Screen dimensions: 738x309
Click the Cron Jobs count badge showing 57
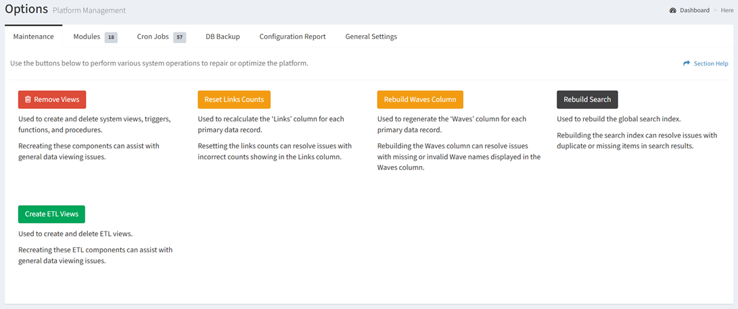(x=179, y=37)
